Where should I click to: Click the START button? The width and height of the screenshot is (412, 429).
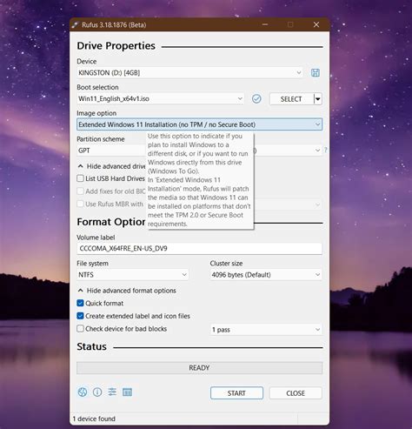click(x=236, y=393)
